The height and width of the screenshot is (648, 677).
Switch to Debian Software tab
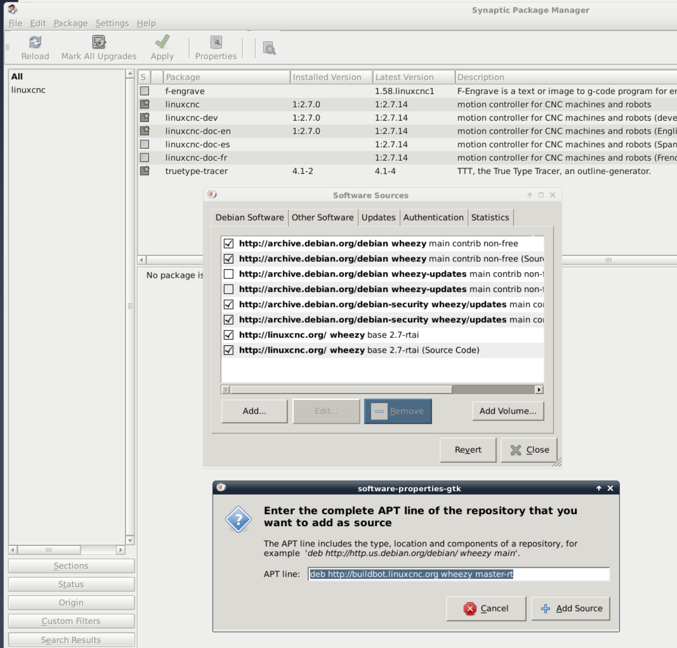pos(250,218)
